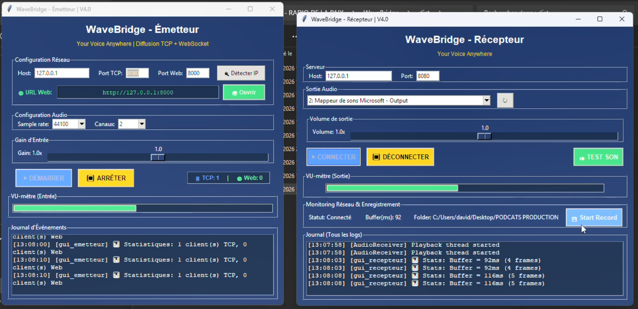Click the Port Web input field
This screenshot has width=638, height=309.
point(198,73)
